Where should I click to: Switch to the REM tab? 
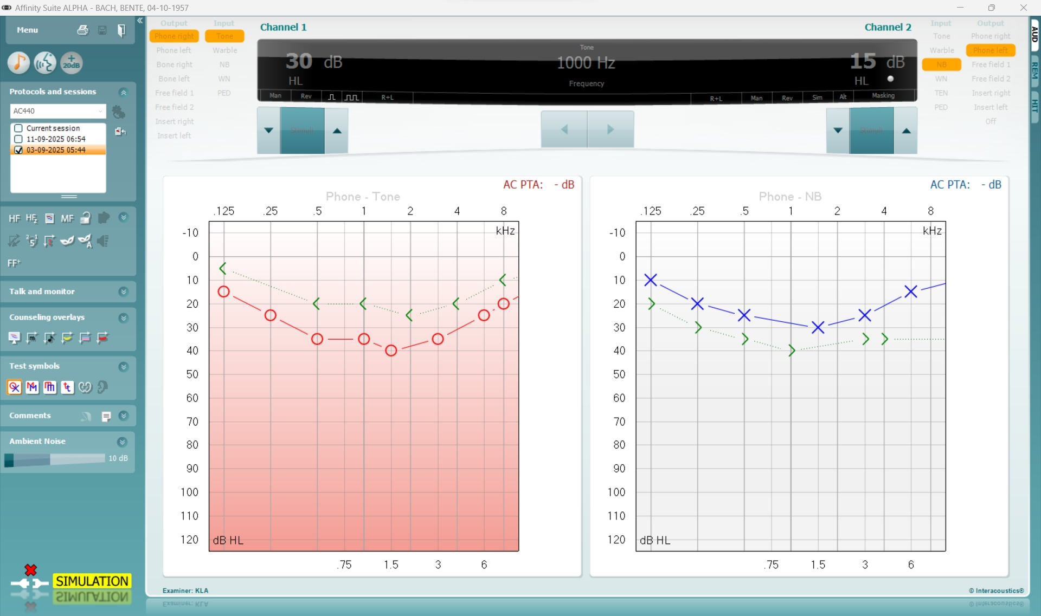(x=1034, y=70)
